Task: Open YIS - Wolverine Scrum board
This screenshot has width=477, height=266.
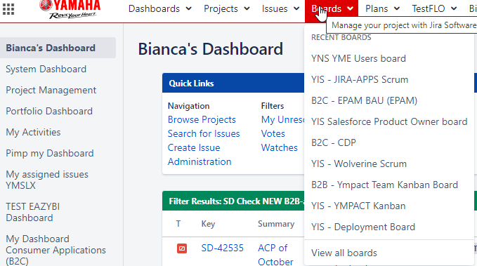Action: click(x=359, y=164)
